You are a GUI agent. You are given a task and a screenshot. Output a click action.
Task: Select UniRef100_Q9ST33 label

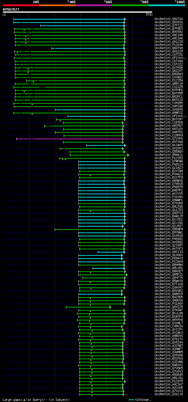(x=168, y=252)
